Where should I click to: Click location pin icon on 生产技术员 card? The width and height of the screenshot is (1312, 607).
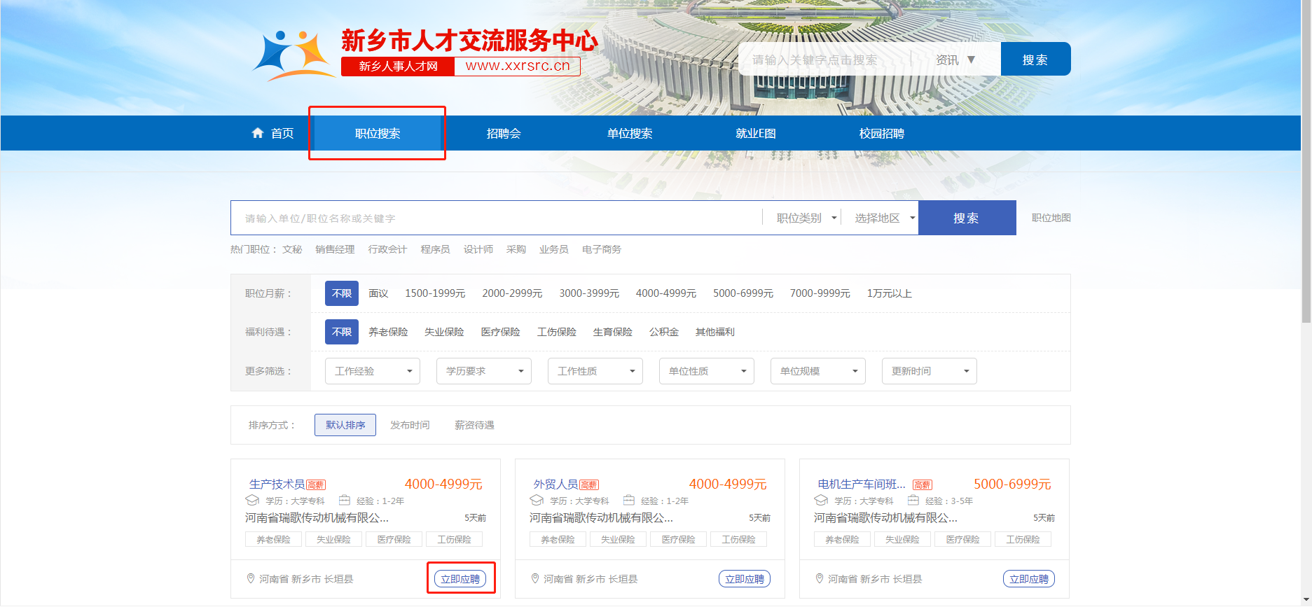[251, 578]
